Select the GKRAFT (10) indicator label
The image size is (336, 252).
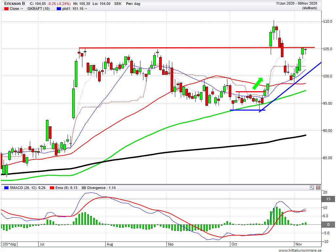click(39, 9)
